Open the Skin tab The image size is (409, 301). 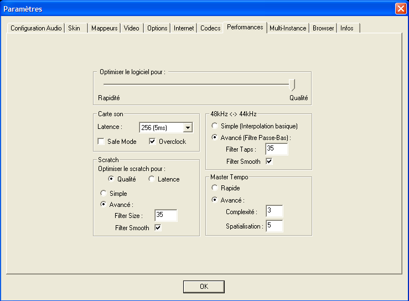coord(74,28)
